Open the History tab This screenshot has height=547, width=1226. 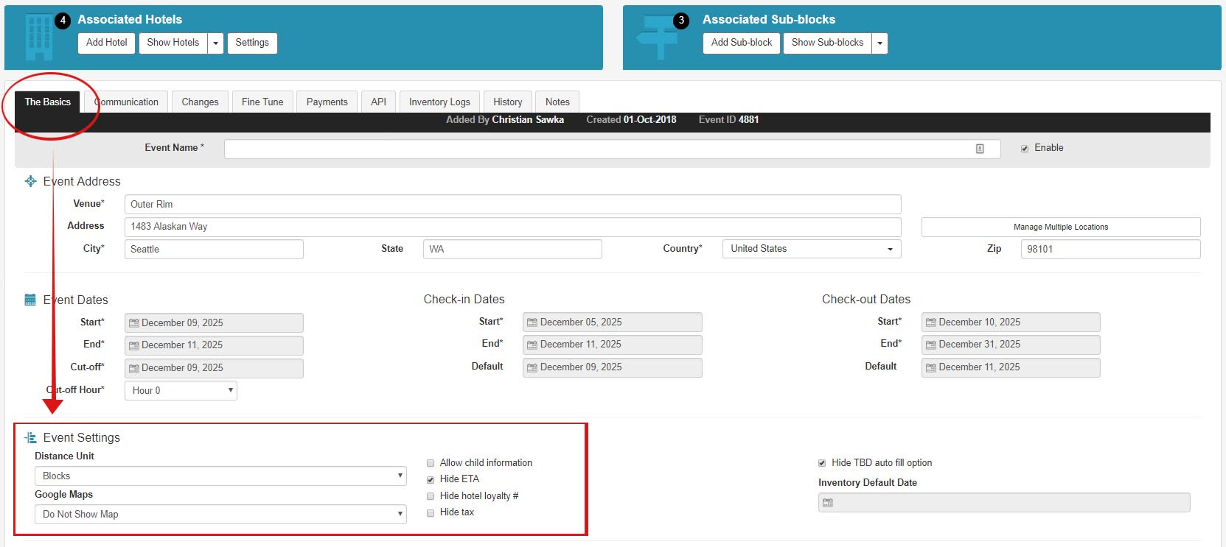pos(508,102)
